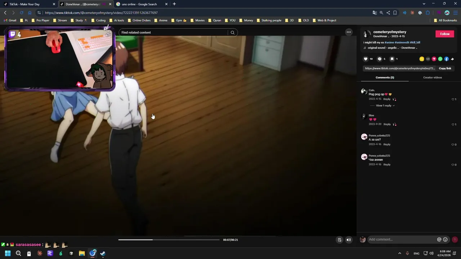Open the #animeedit hashtag
This screenshot has height=259, width=461.
[x=402, y=42]
